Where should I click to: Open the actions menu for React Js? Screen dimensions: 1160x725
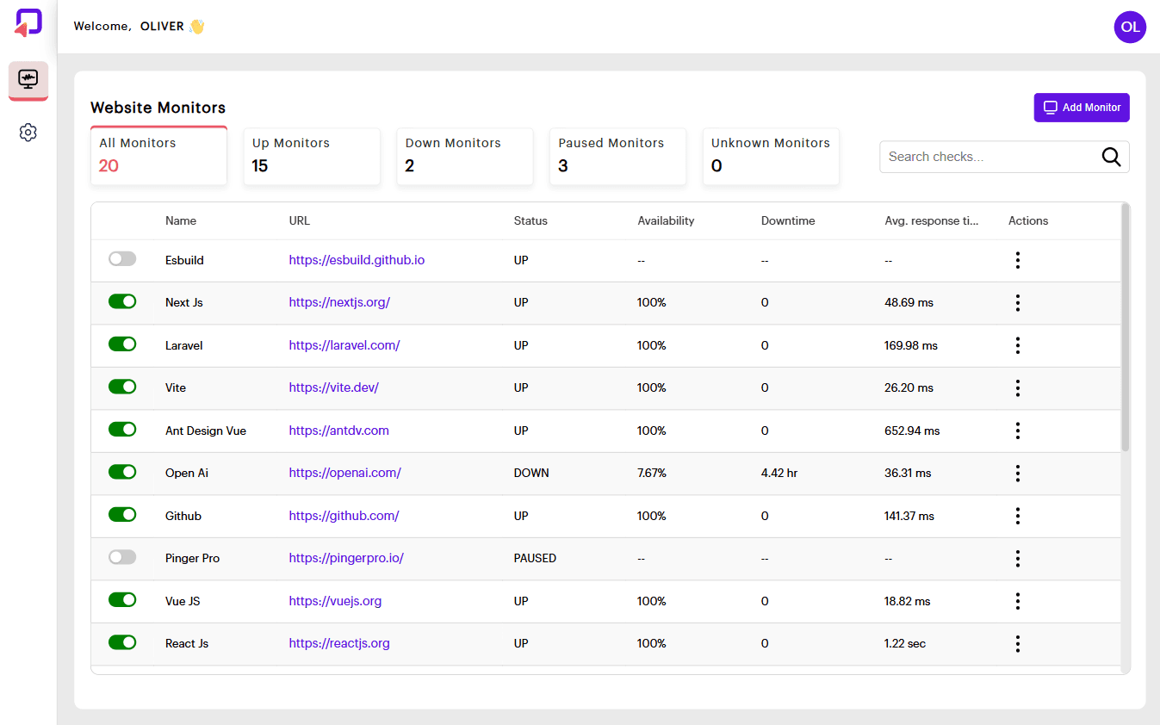pos(1018,643)
